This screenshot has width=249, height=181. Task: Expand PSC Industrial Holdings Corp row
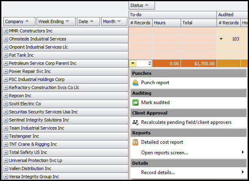click(x=6, y=79)
